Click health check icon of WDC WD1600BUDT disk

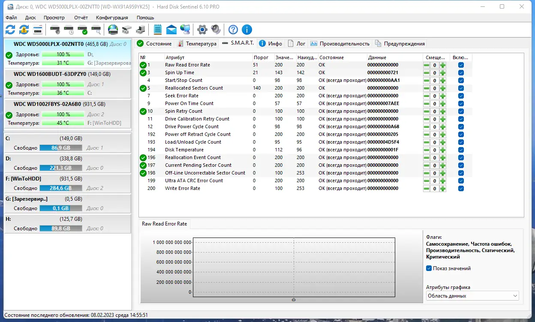tap(9, 85)
